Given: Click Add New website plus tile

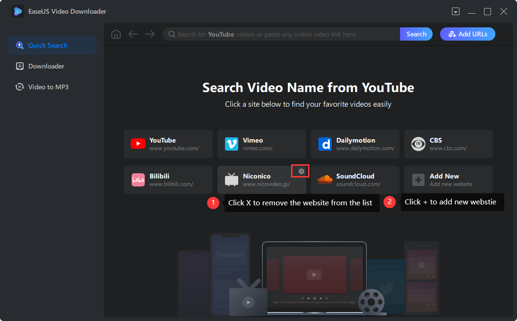Looking at the screenshot, I should [448, 180].
